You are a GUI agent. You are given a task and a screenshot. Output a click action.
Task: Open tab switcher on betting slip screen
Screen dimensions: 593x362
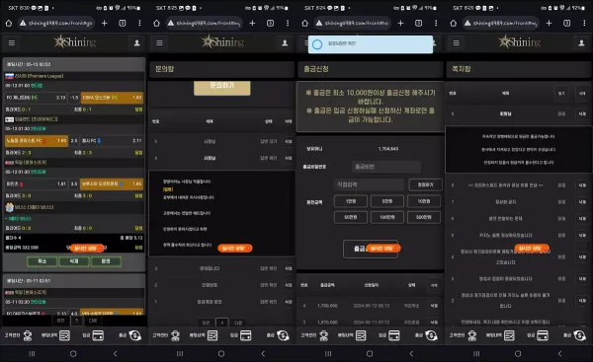tap(123, 24)
